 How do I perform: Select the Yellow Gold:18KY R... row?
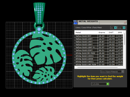(99, 47)
